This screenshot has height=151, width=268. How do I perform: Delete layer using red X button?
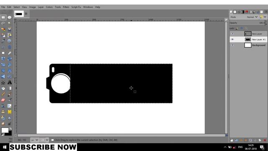(265, 140)
